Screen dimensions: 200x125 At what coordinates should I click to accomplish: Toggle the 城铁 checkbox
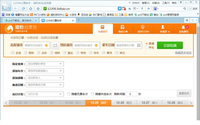[x=52, y=53]
